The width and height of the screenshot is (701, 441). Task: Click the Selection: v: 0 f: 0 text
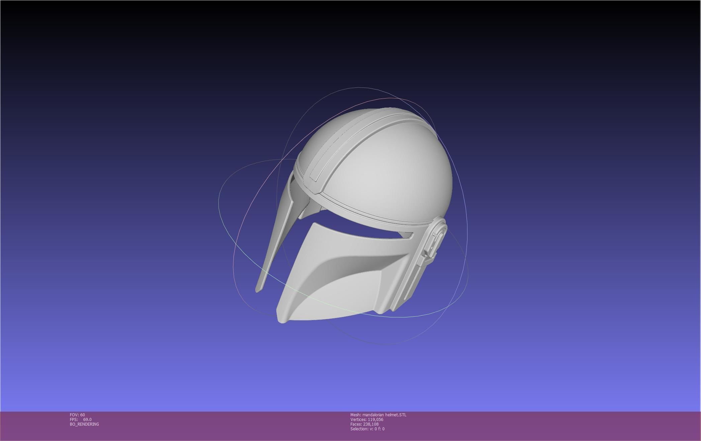(x=368, y=429)
